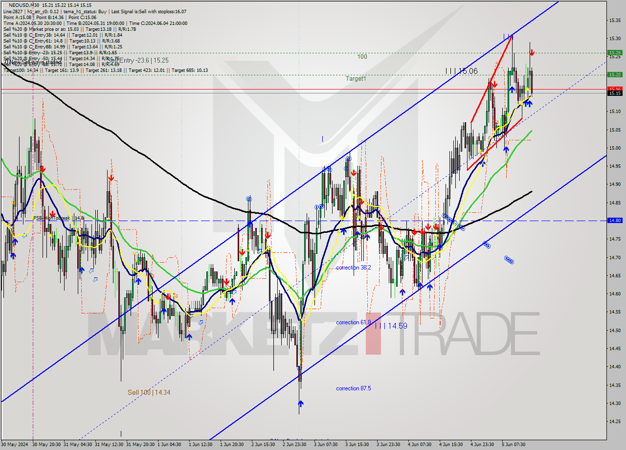Screen dimensions: 626x450
Task: Click the 'correction 87.5' label
Action: coord(354,388)
